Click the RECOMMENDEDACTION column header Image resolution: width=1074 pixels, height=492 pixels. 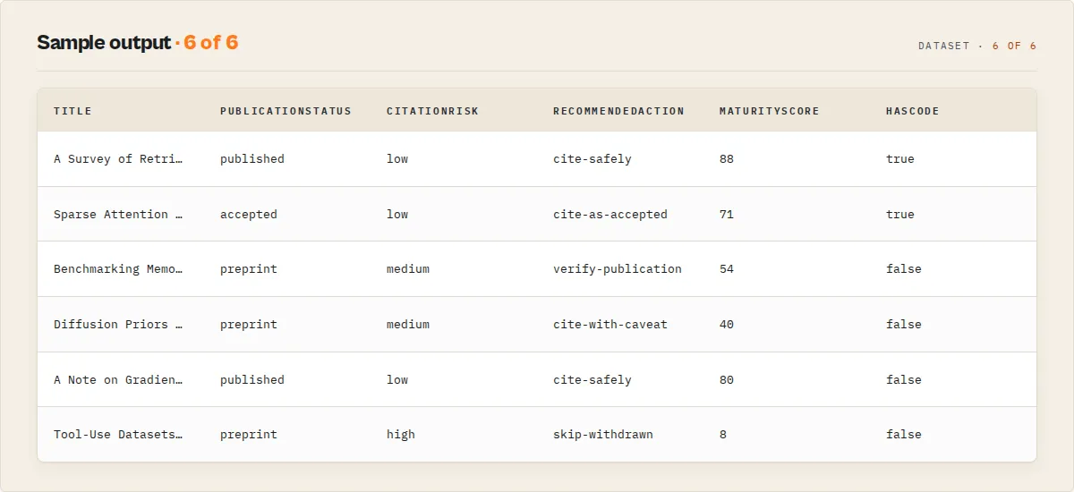click(618, 111)
